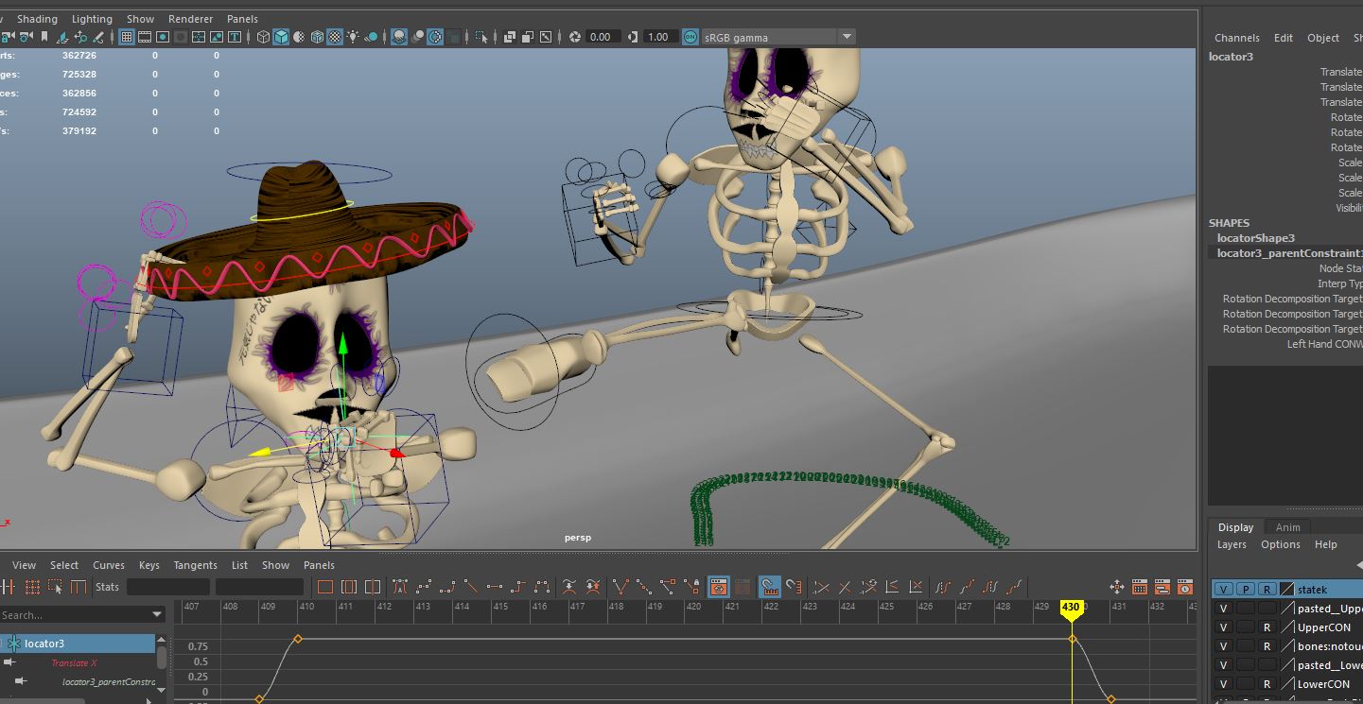Open the Object menu in Channel Box
This screenshot has height=704, width=1363.
(1323, 38)
